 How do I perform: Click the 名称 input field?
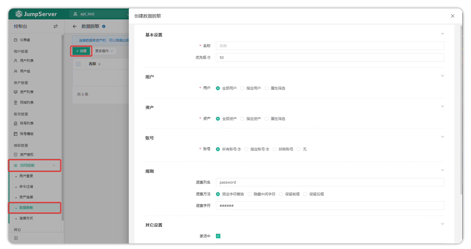point(330,46)
